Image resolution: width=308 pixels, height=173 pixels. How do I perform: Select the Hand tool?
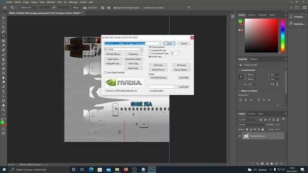tap(3, 105)
